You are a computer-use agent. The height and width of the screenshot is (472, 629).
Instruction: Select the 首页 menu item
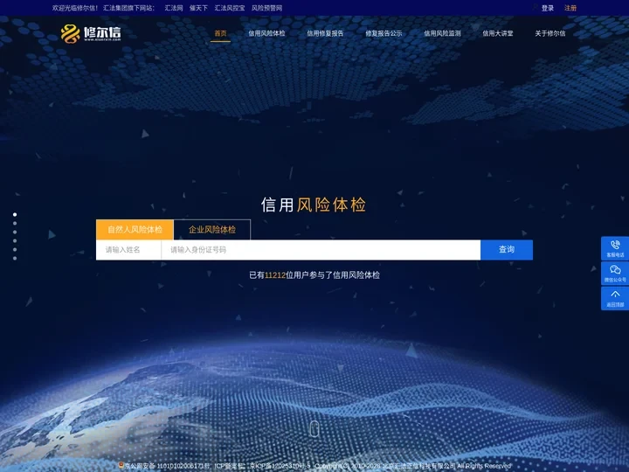(220, 33)
